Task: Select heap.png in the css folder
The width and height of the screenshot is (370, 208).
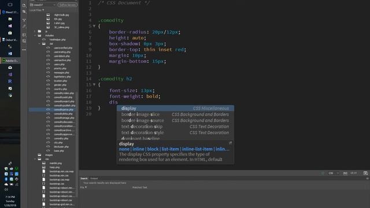Action: click(54, 167)
